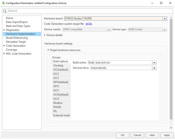Open the Build action dropdown
175x139 pixels.
click(154, 62)
